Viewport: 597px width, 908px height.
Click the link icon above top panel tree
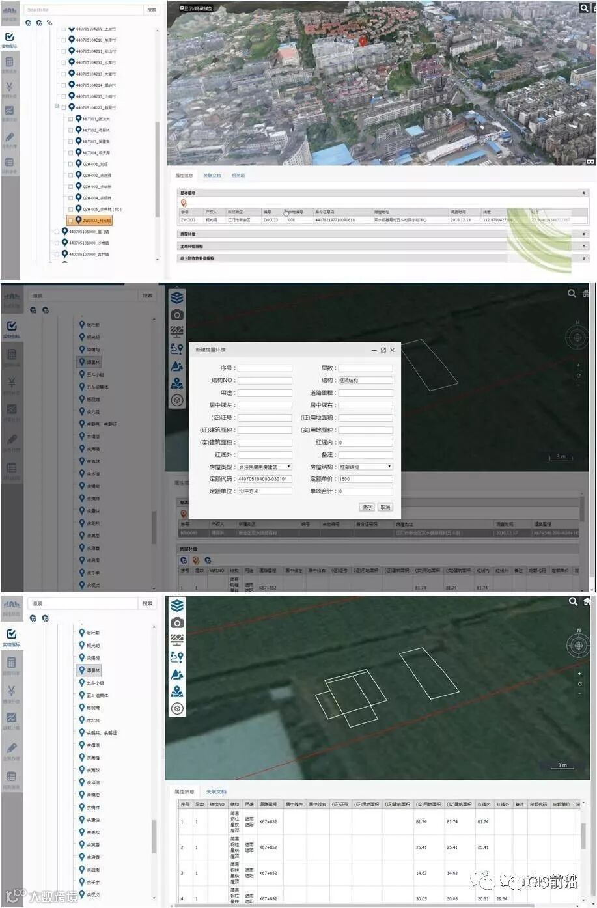49,23
